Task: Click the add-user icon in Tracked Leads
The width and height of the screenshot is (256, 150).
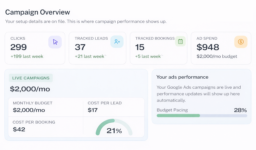Action: point(117,42)
